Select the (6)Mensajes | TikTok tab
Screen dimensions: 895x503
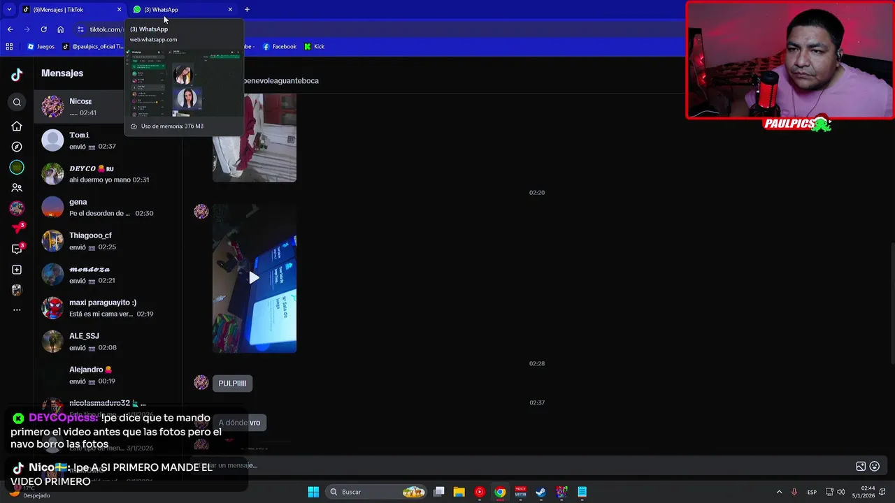tap(71, 9)
